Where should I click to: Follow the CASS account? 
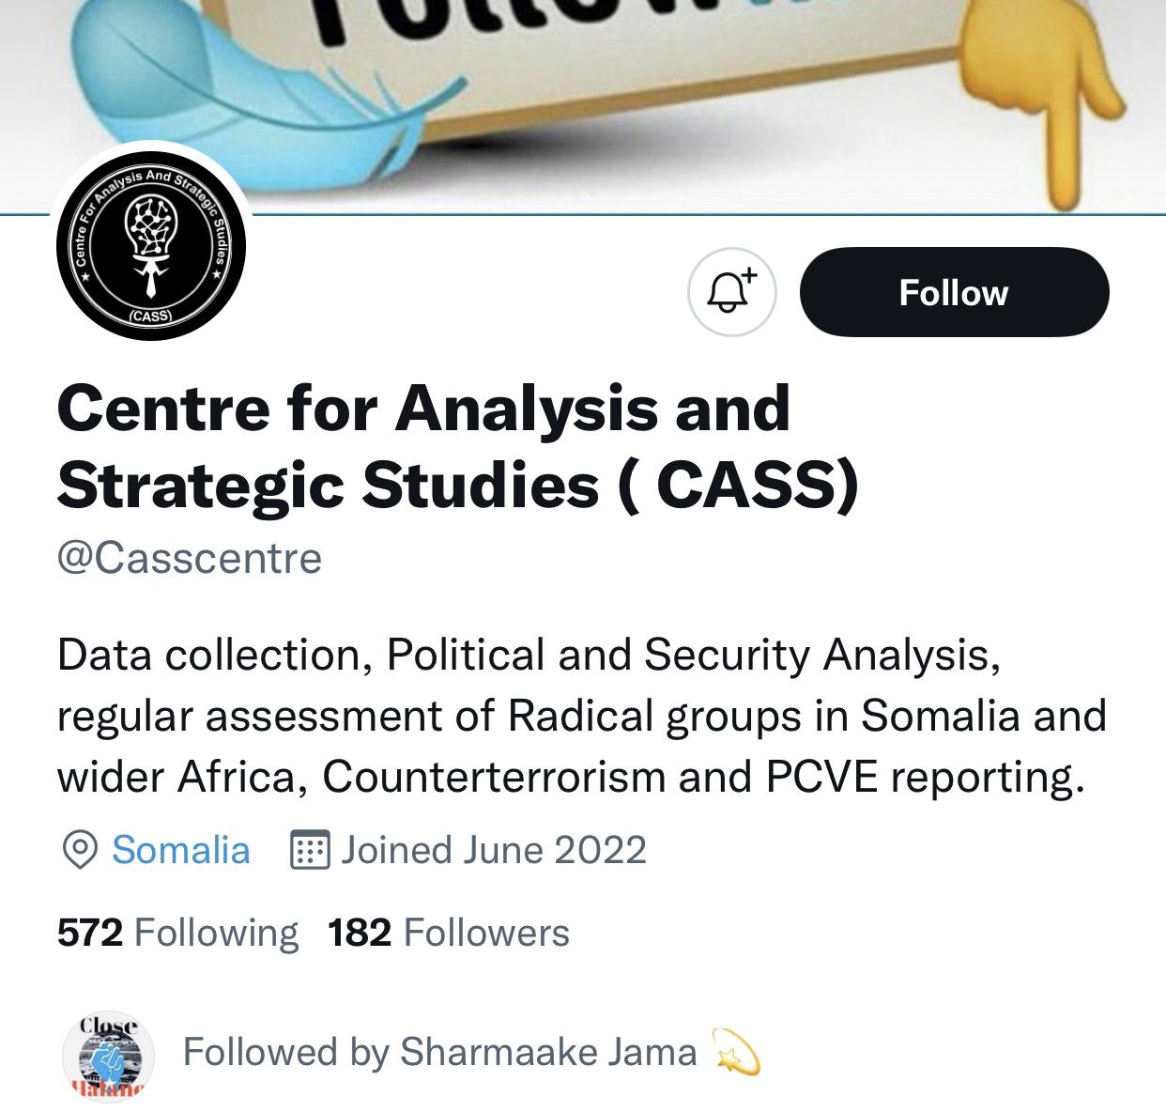(x=954, y=292)
